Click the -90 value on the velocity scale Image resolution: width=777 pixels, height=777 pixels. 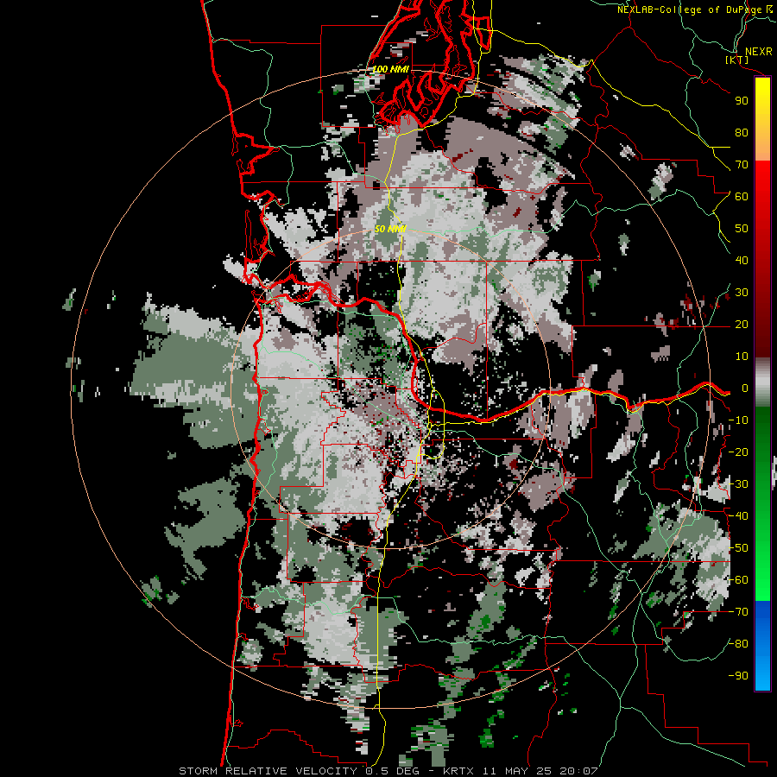(738, 676)
